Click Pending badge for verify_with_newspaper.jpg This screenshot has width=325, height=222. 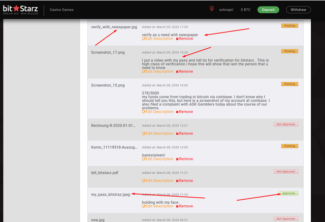tap(289, 26)
